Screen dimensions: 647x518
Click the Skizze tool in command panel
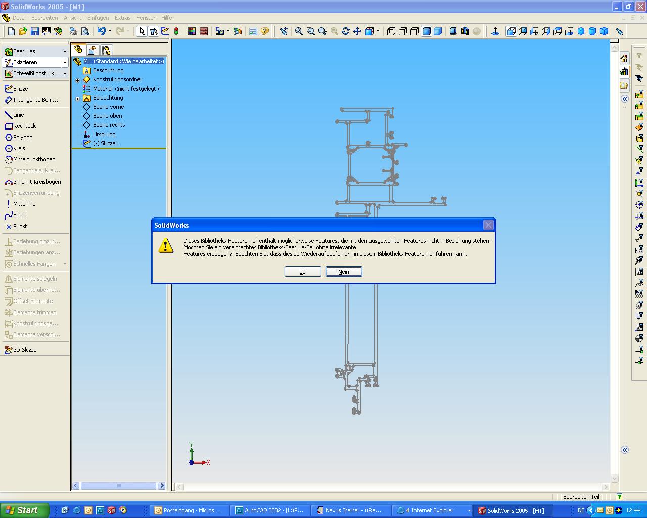coord(16,89)
